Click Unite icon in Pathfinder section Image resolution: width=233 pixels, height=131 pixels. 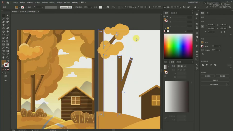click(x=203, y=65)
